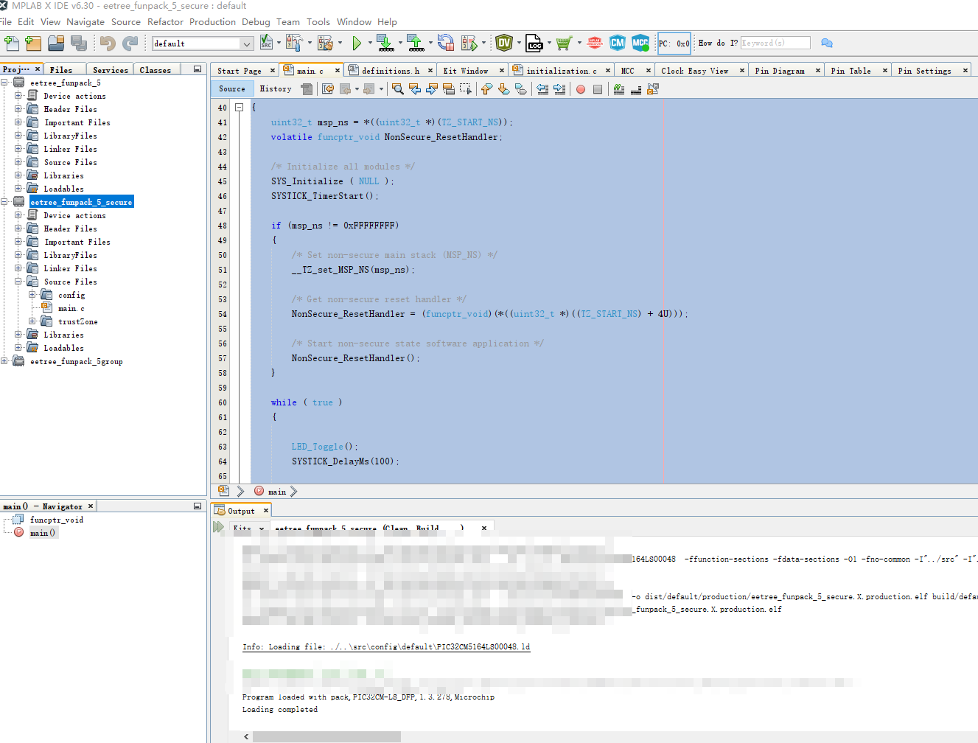
Task: Collapse the Source Files folder
Action: (18, 282)
